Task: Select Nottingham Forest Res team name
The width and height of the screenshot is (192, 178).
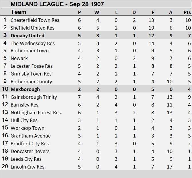Action: [x=36, y=113]
